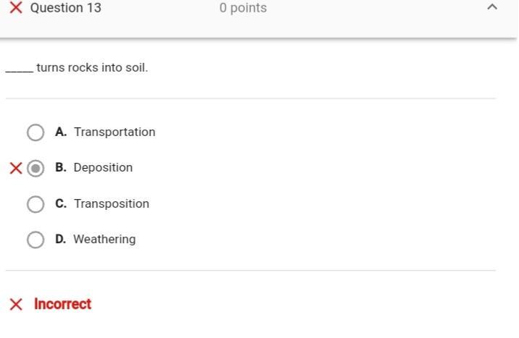
Task: Select radio button for option A
Action: coord(36,132)
